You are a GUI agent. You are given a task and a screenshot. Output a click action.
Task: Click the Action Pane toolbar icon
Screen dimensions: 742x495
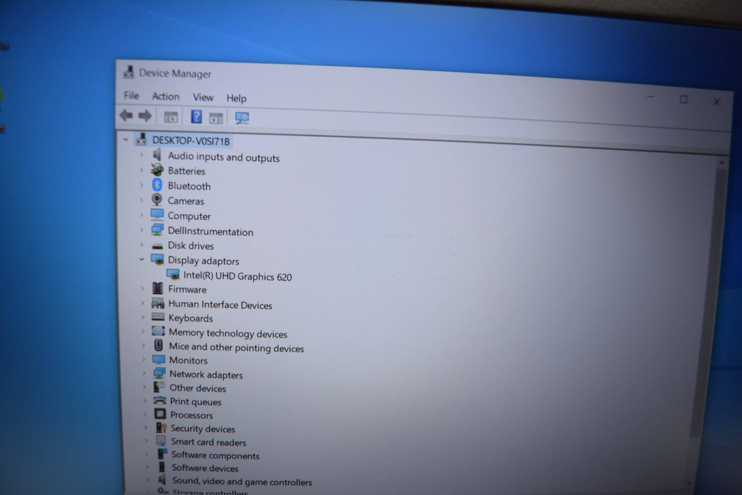click(216, 118)
